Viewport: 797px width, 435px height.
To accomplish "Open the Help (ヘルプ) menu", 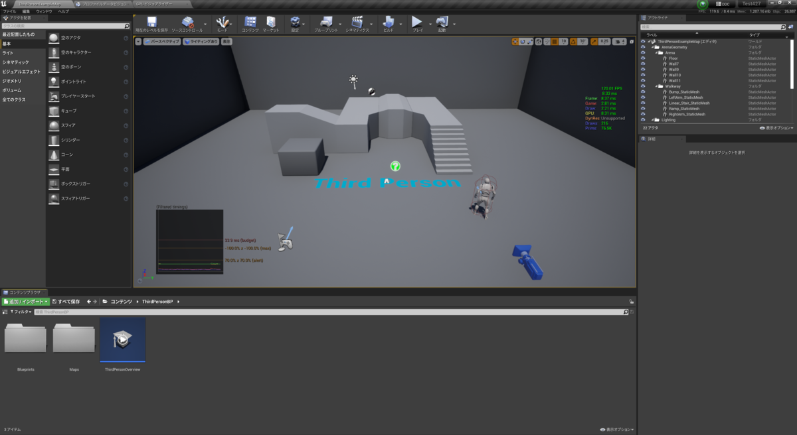I will pyautogui.click(x=63, y=11).
